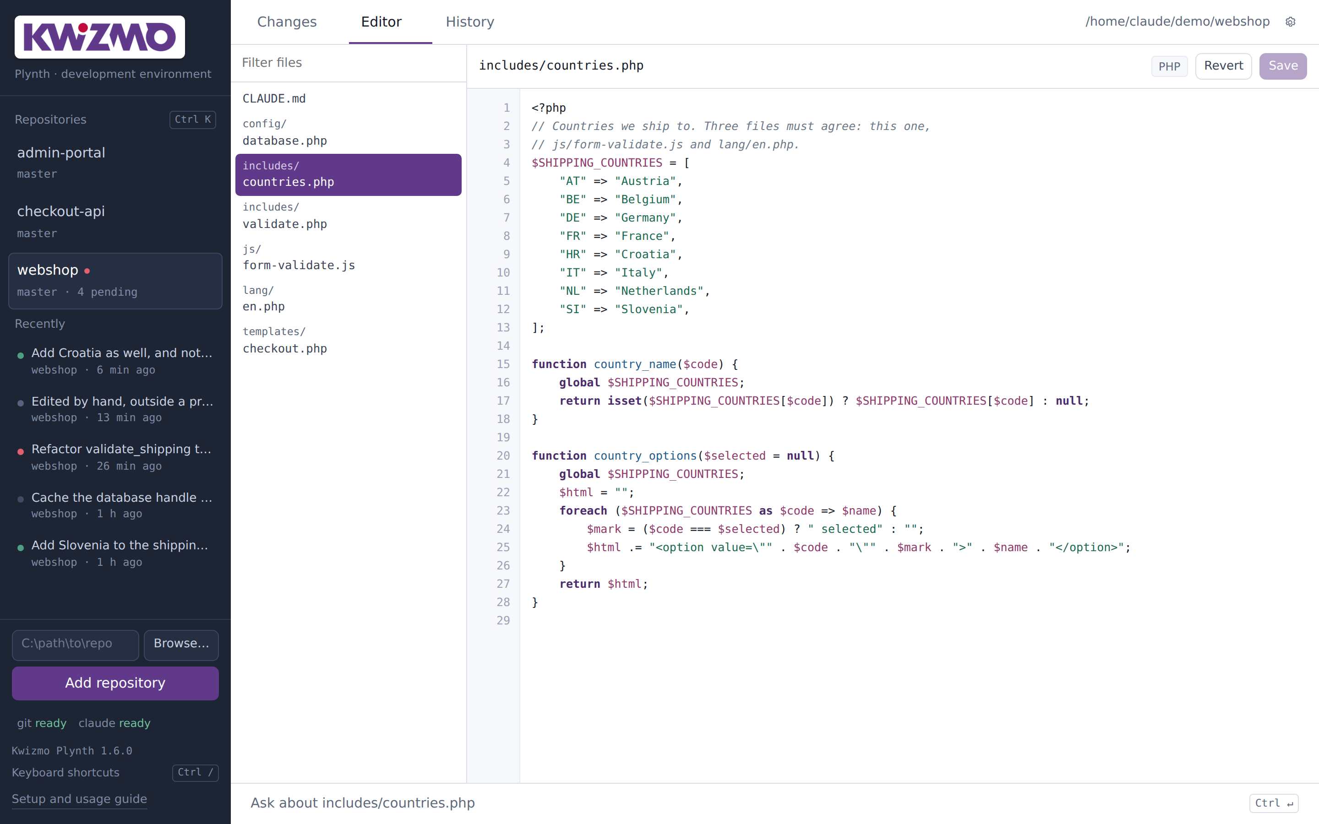Open the Setup and usage guide link
Screen dimensions: 1319x824
coord(80,798)
